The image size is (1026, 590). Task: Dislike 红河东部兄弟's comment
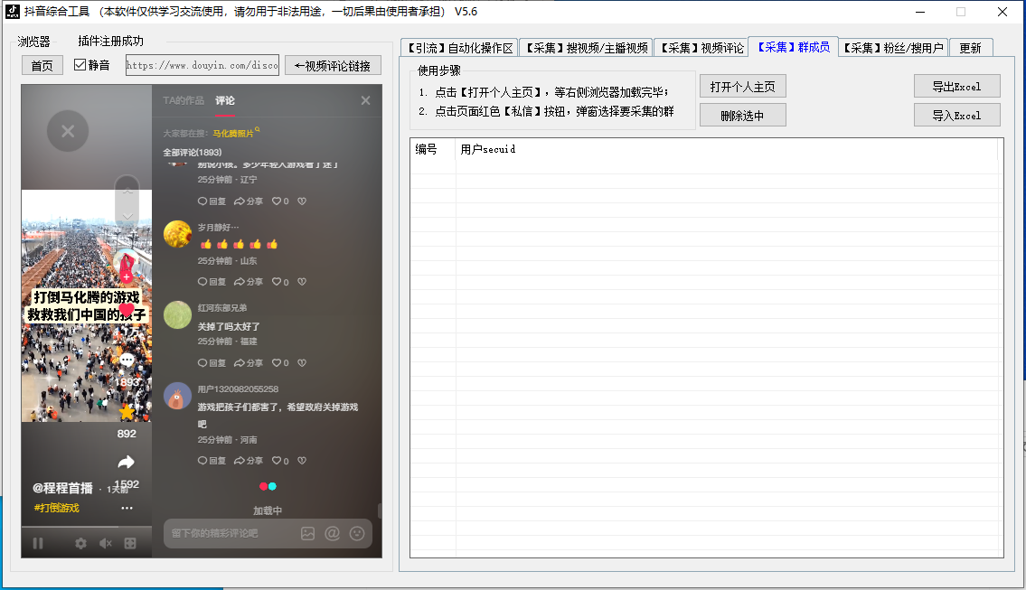(302, 363)
